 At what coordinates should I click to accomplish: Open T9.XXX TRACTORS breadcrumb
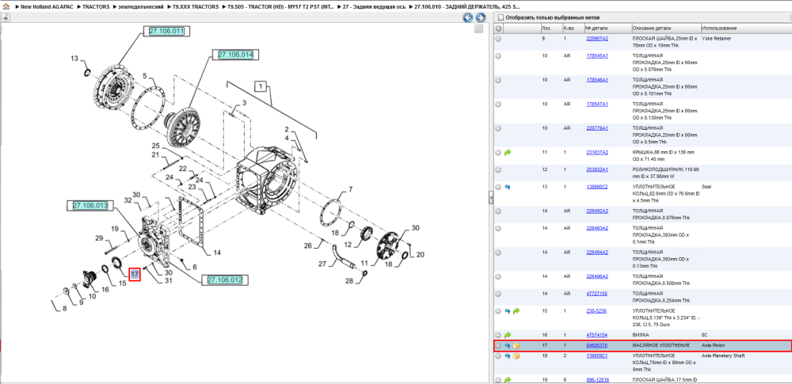[196, 8]
